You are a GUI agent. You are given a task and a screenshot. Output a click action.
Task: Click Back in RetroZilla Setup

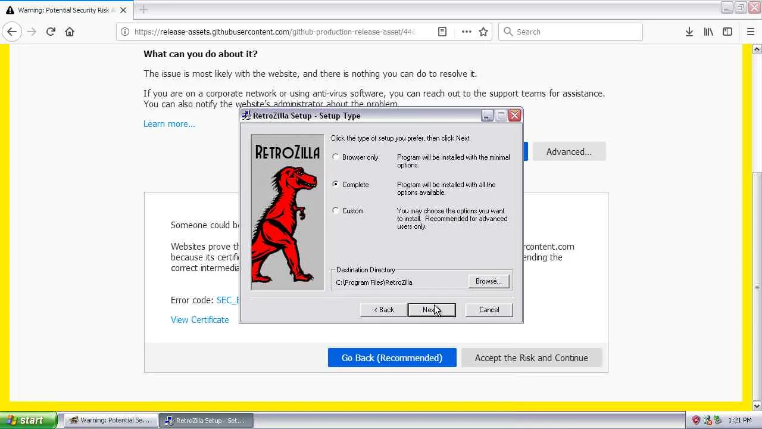384,310
